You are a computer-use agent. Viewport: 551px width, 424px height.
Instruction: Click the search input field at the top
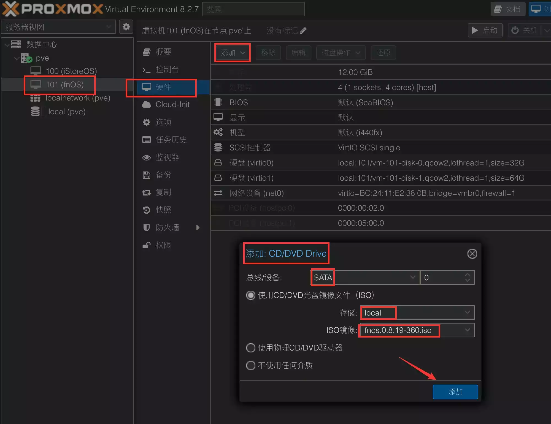253,9
